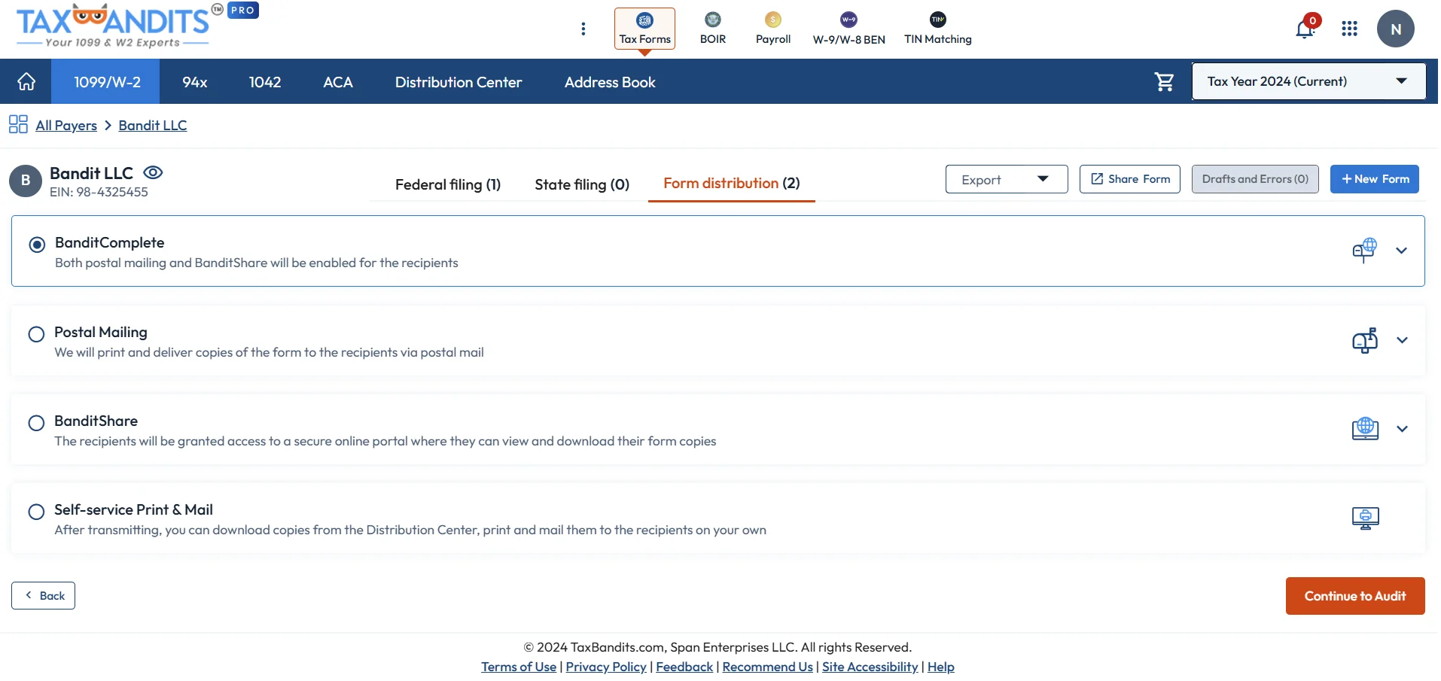
Task: Switch to the Payroll product
Action: (773, 29)
